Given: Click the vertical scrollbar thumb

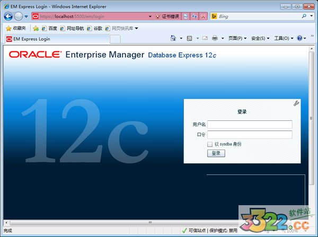Looking at the screenshot, I should pos(312,118).
